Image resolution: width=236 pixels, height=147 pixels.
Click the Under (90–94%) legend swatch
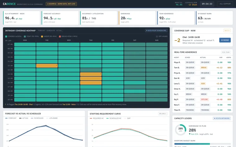click(x=42, y=37)
